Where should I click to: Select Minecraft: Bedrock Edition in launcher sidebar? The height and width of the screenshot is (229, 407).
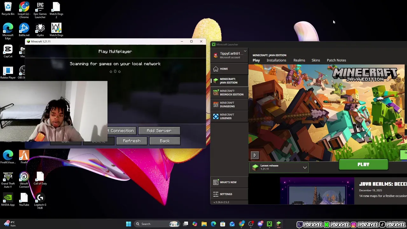tap(229, 93)
